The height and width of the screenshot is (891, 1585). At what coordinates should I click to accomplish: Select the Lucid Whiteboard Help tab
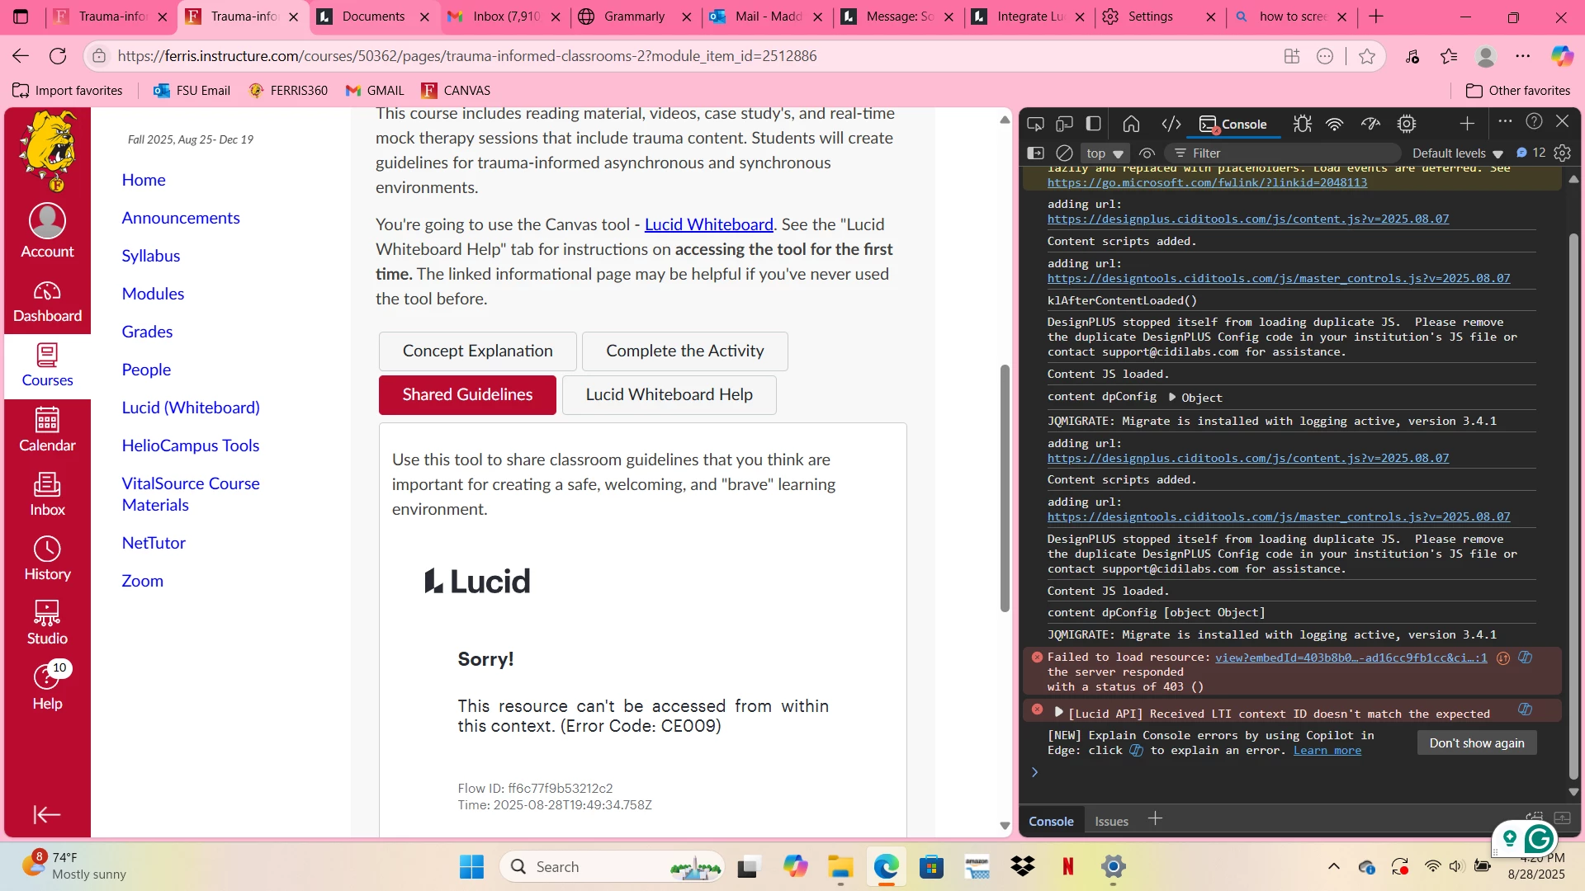[669, 394]
